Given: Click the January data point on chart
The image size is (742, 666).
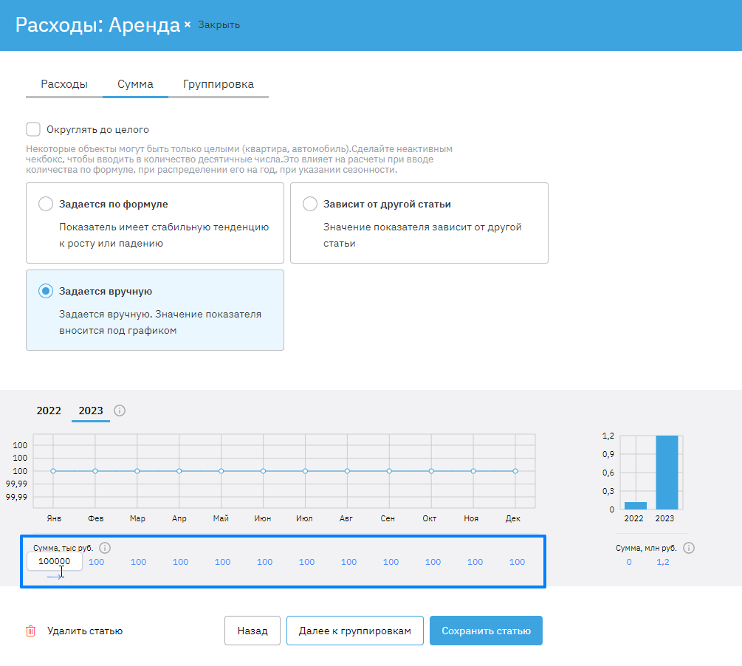Looking at the screenshot, I should (x=53, y=471).
